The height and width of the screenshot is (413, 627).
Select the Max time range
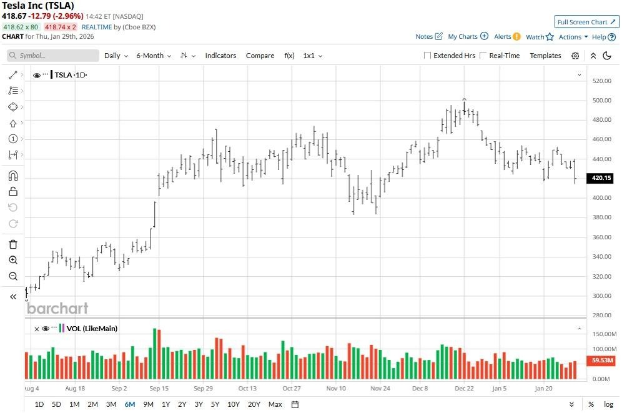275,404
